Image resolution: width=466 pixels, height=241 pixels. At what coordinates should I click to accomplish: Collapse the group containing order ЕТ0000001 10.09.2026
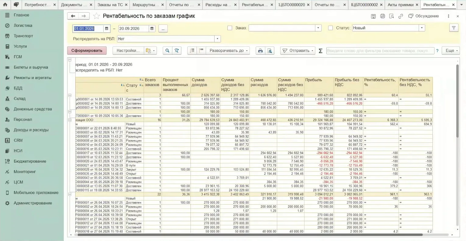70,112
